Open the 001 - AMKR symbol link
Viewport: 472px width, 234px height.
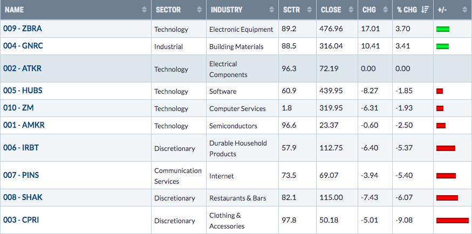[24, 125]
